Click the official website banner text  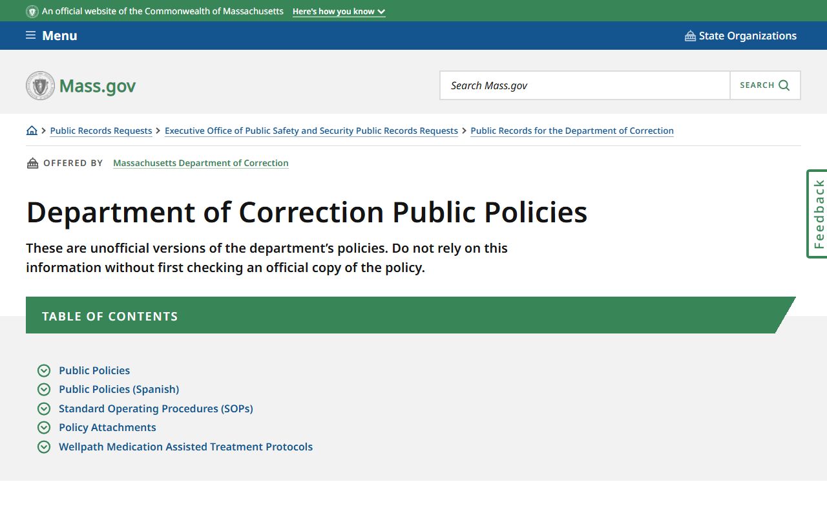163,12
